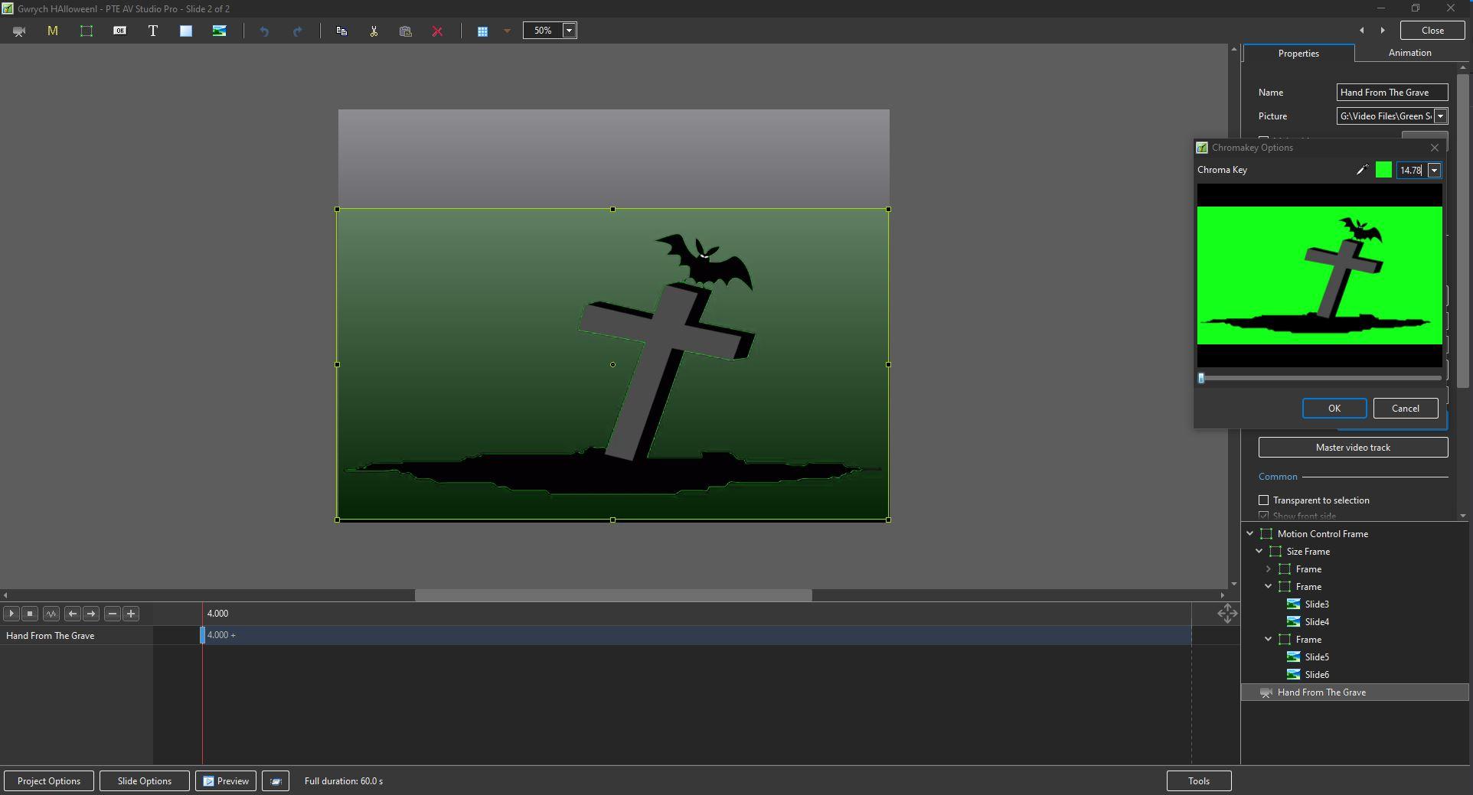The height and width of the screenshot is (795, 1473).
Task: Select the Properties tab
Action: [1298, 54]
